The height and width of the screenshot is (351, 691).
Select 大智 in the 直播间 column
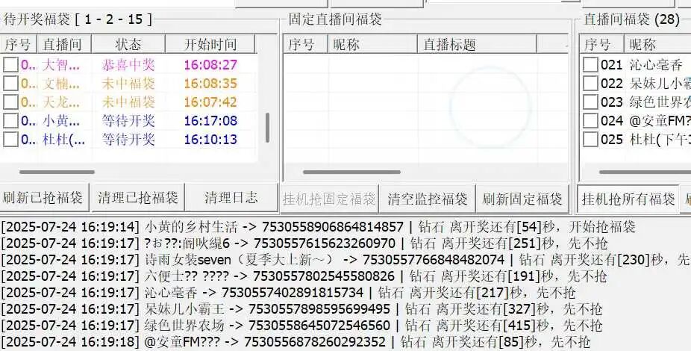[x=61, y=65]
